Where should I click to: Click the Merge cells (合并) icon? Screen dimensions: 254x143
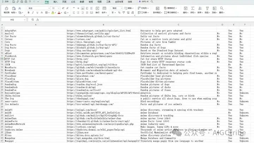coord(104,8)
